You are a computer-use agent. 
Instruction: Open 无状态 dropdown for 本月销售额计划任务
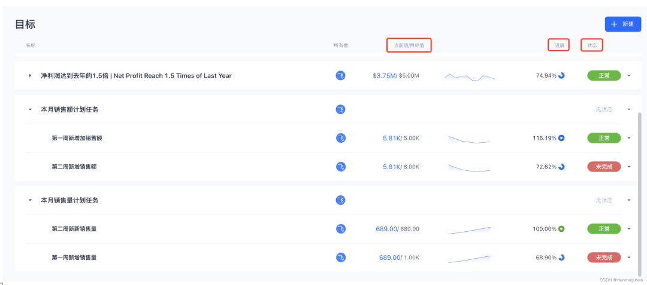click(629, 109)
